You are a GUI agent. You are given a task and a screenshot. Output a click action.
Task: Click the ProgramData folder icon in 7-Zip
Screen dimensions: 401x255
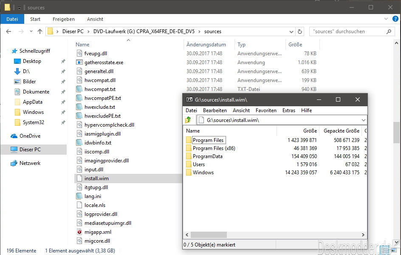tap(189, 156)
